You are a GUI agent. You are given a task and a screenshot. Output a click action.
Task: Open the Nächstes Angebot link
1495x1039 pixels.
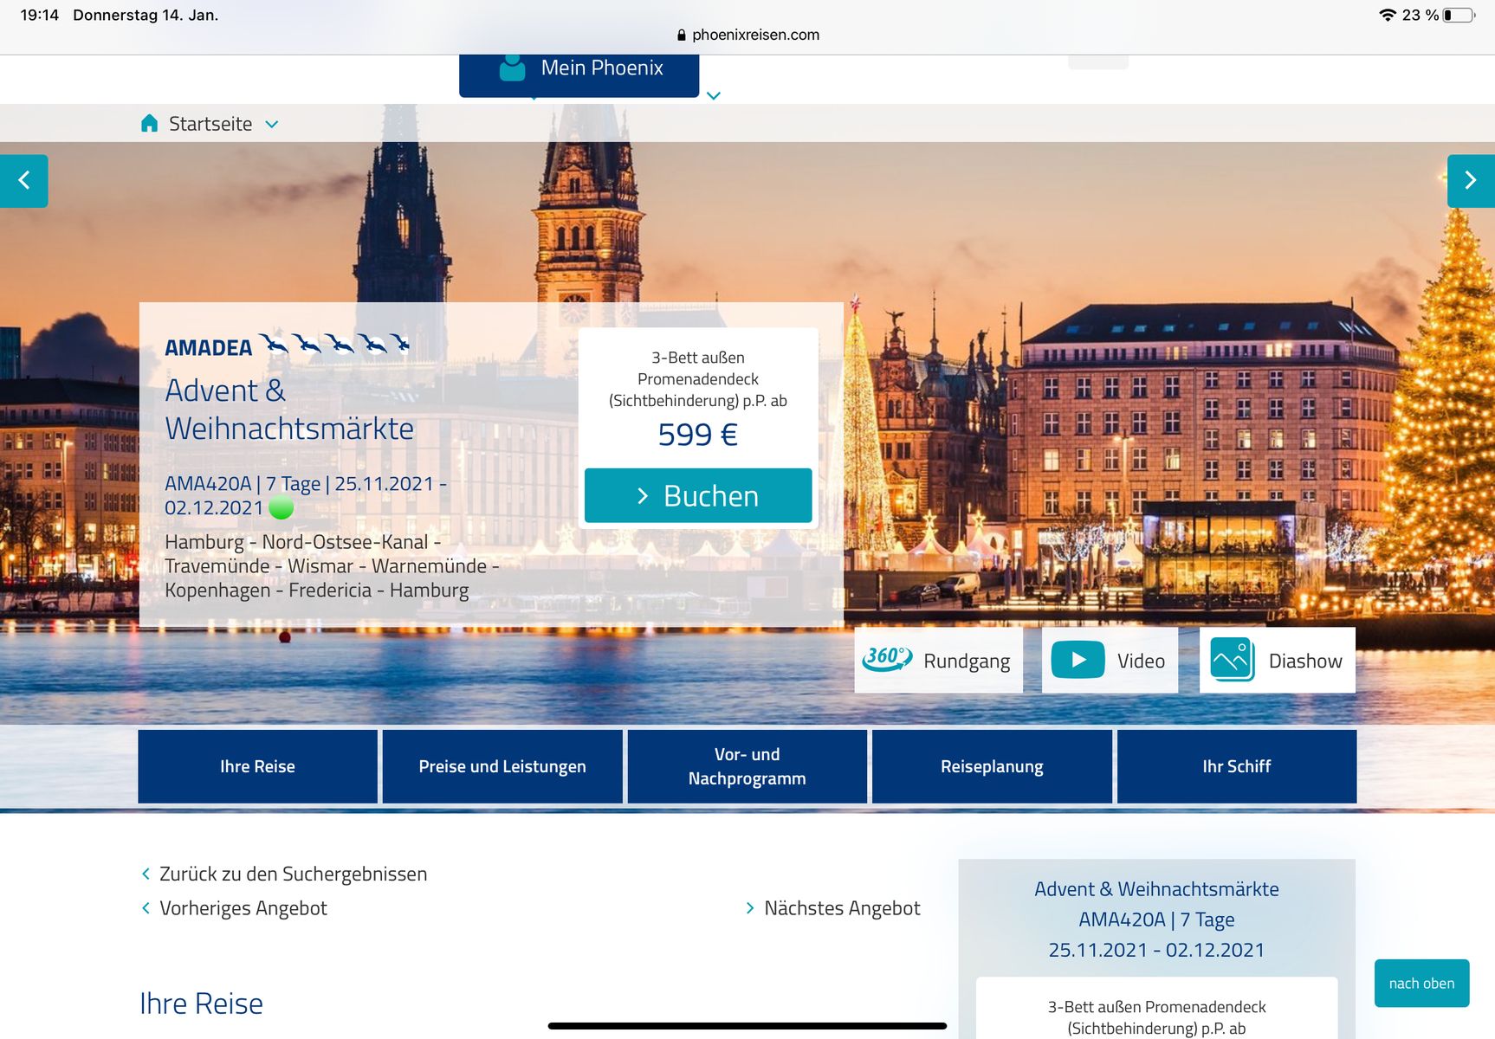pos(841,908)
